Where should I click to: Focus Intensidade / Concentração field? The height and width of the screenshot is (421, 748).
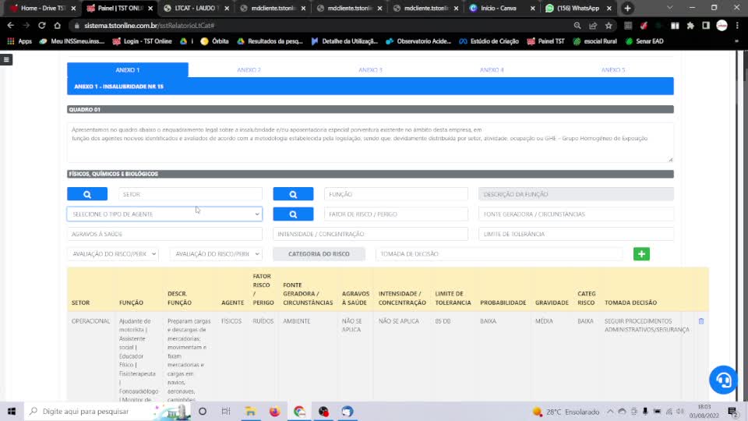(370, 235)
